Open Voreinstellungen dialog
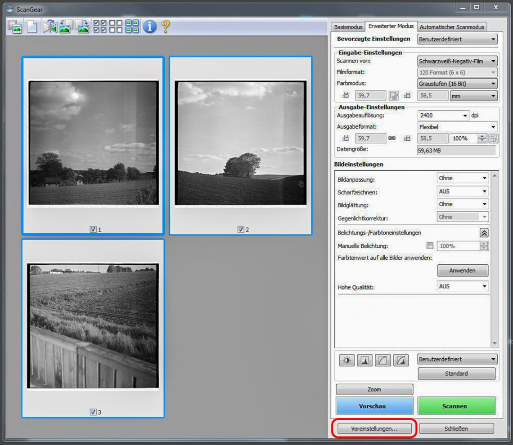This screenshot has width=513, height=445. (x=374, y=429)
